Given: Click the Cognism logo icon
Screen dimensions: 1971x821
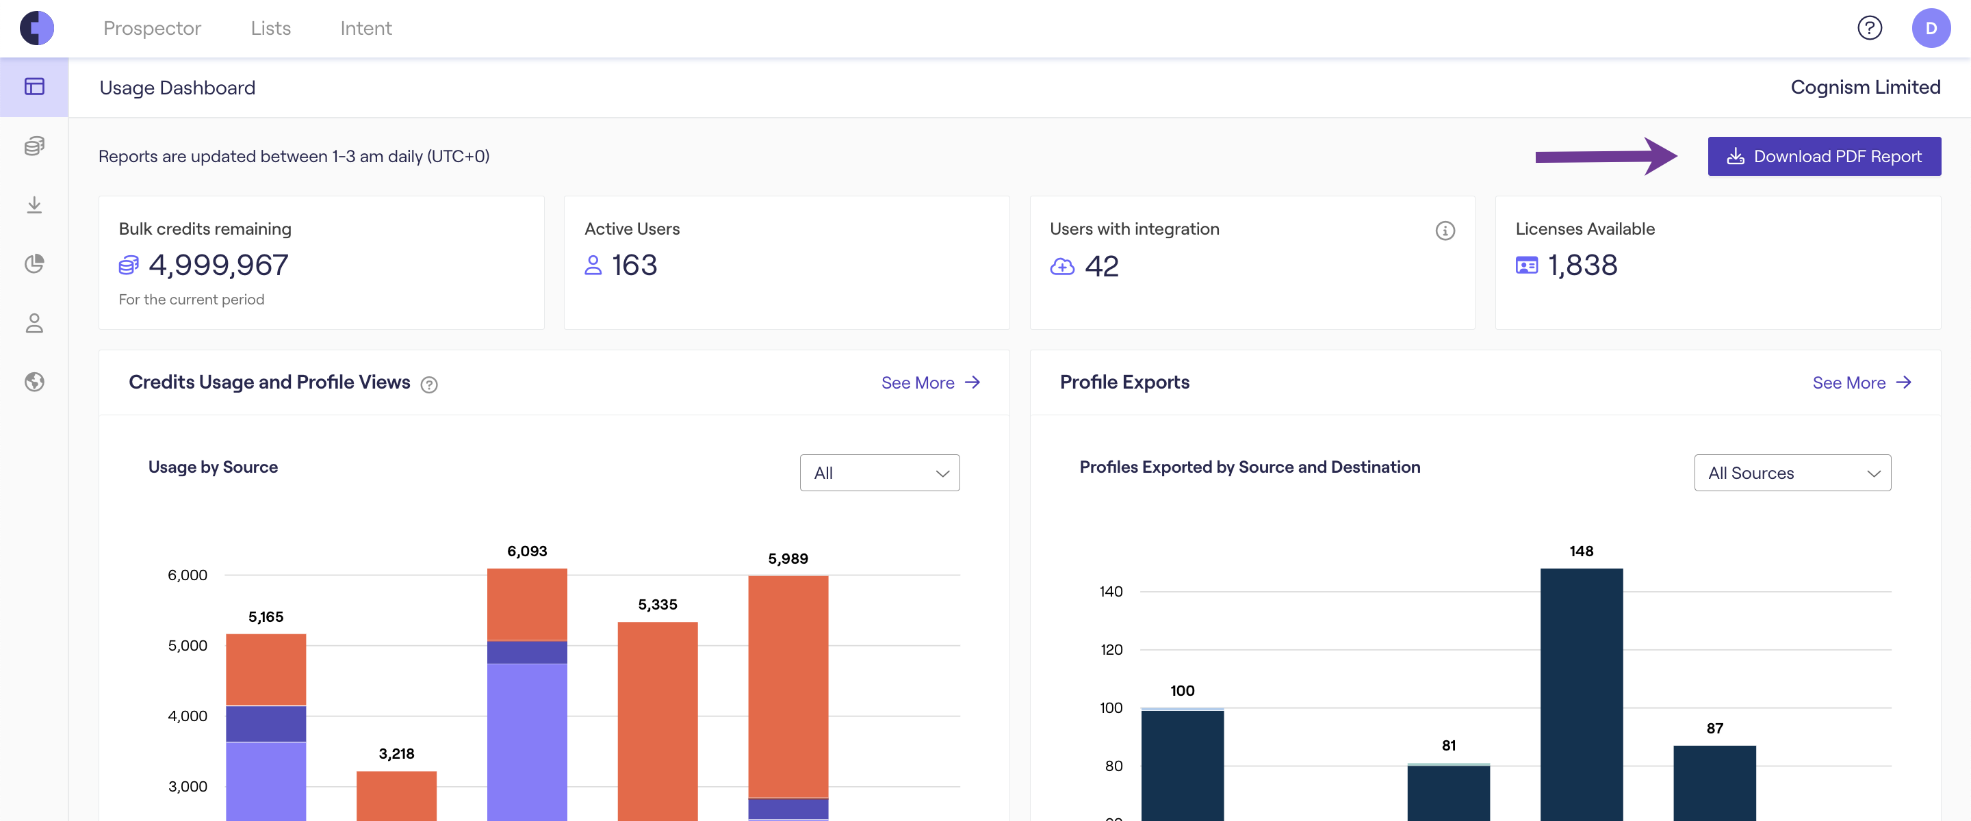Looking at the screenshot, I should (37, 28).
